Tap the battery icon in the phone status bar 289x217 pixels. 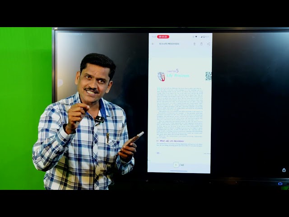pyautogui.click(x=204, y=37)
